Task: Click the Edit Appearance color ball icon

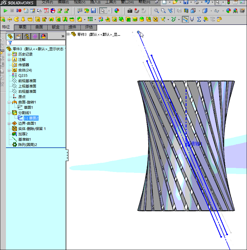Action: coord(229,11)
